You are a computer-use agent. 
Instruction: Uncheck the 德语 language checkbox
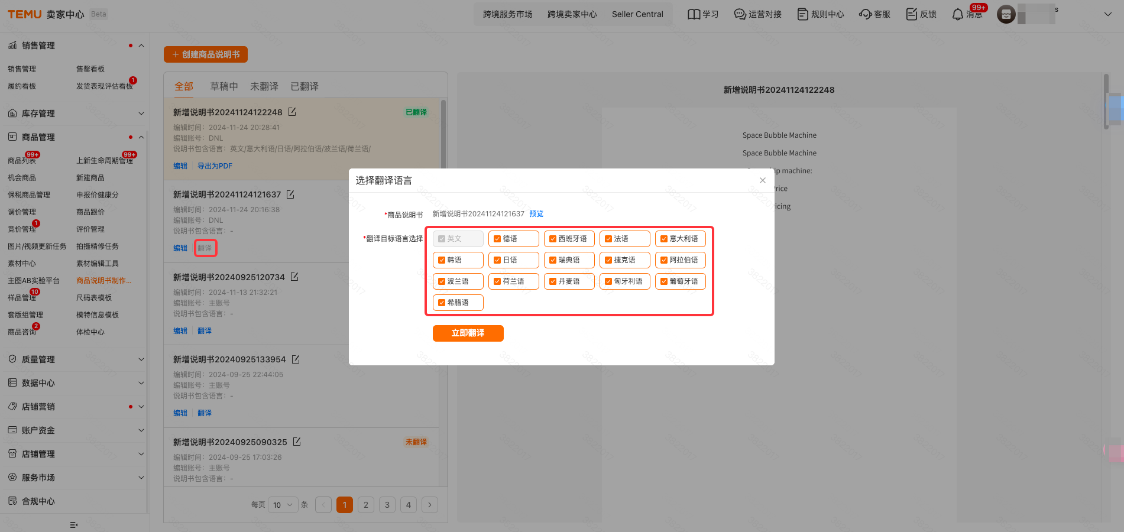497,239
